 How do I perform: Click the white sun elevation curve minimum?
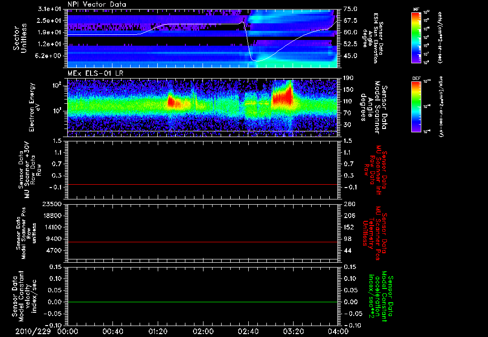point(257,61)
